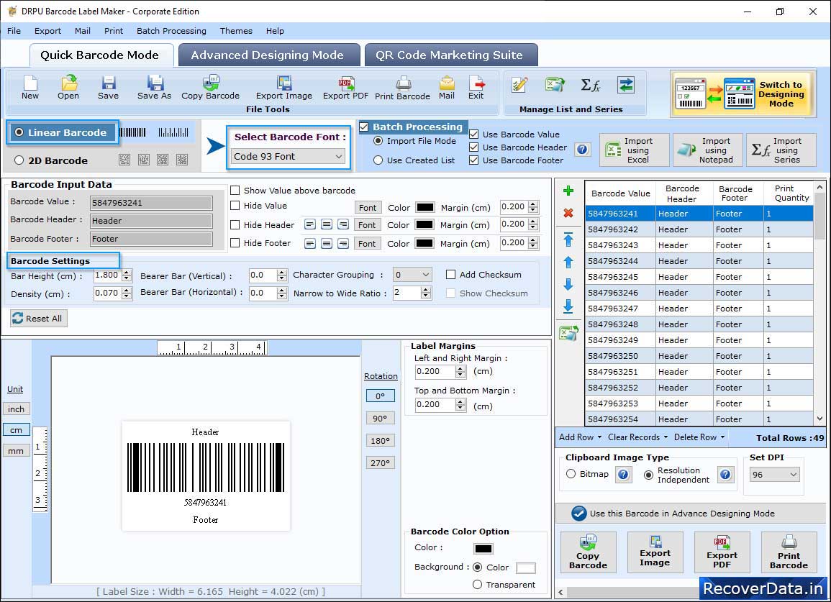
Task: Open the Select Barcode Font dropdown
Action: point(289,156)
